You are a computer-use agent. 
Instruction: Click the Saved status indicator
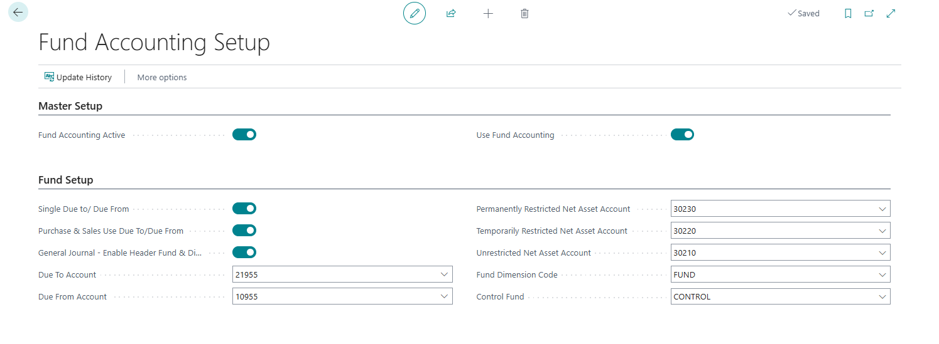point(803,13)
